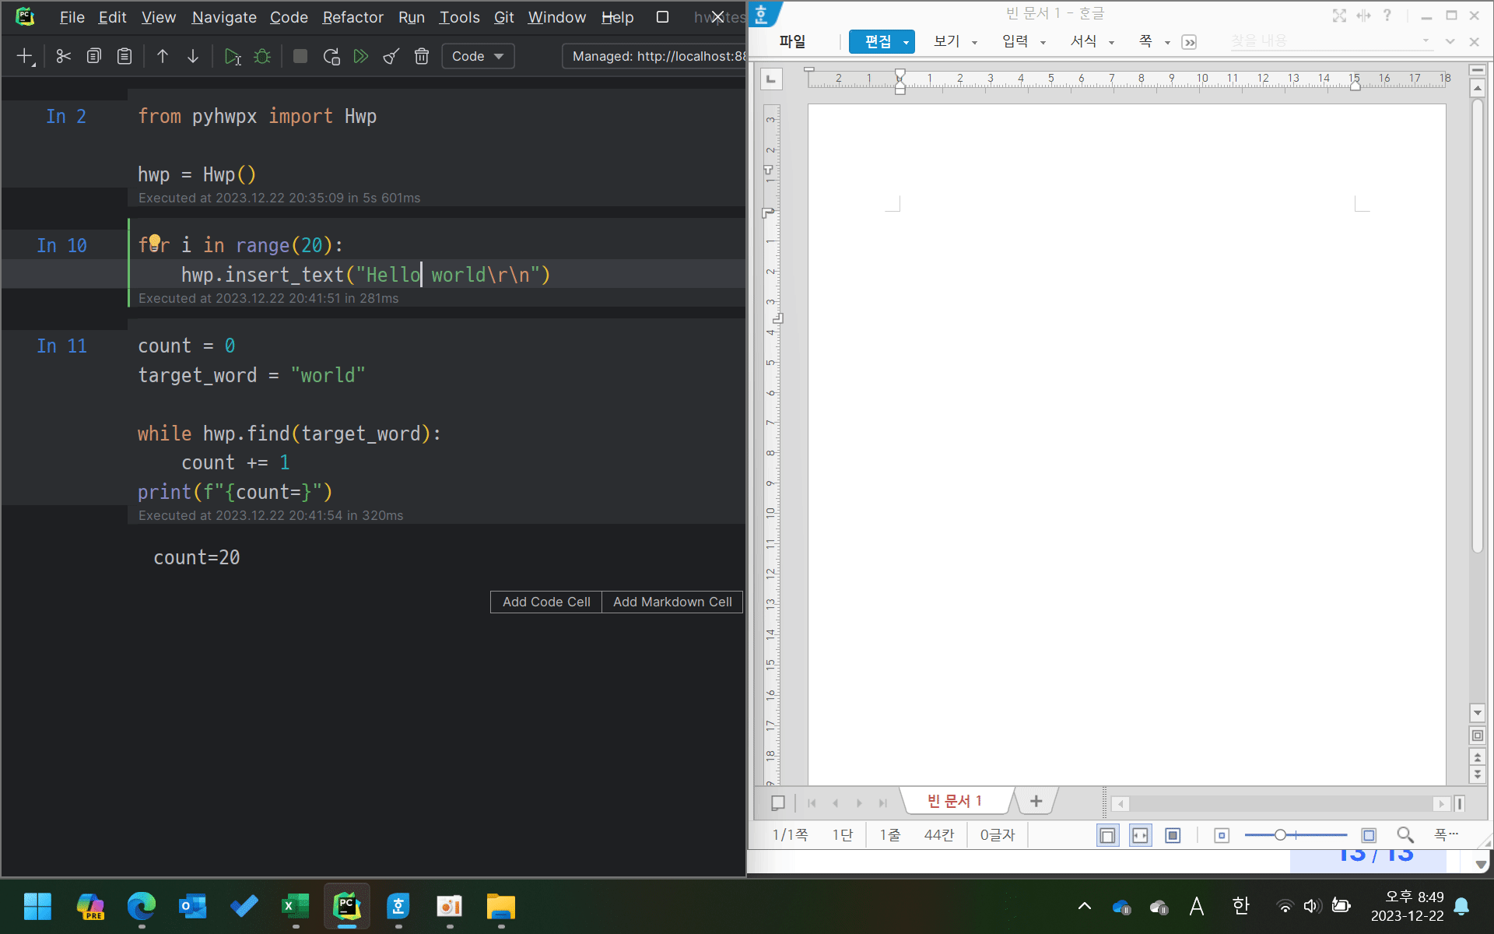Viewport: 1494px width, 934px height.
Task: Click the 1/1쪽 page indicator
Action: click(x=789, y=835)
